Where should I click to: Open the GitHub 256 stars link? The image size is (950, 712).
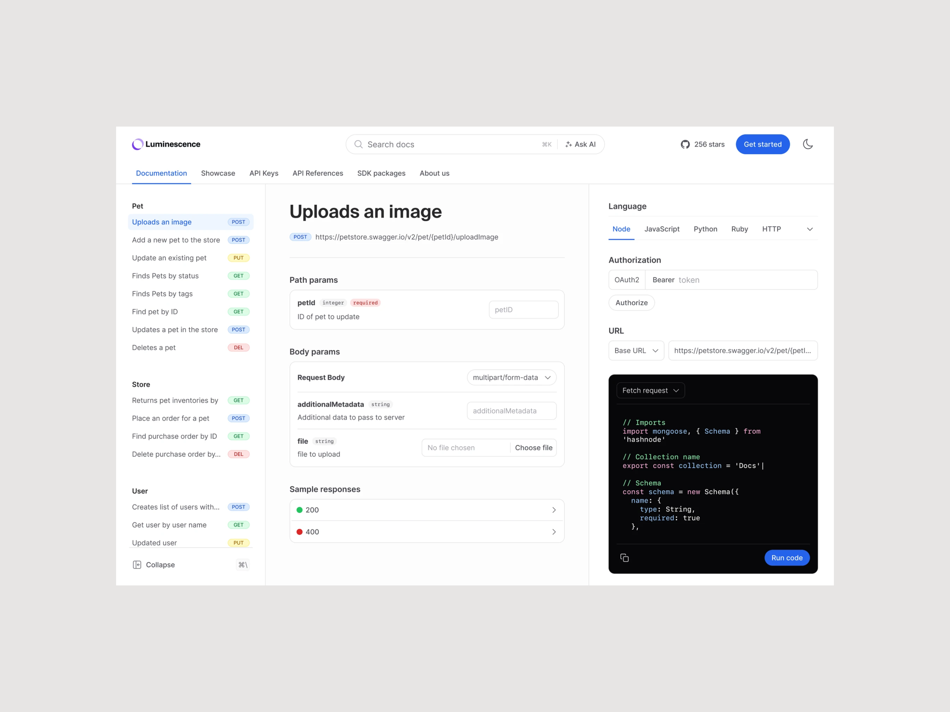point(702,144)
